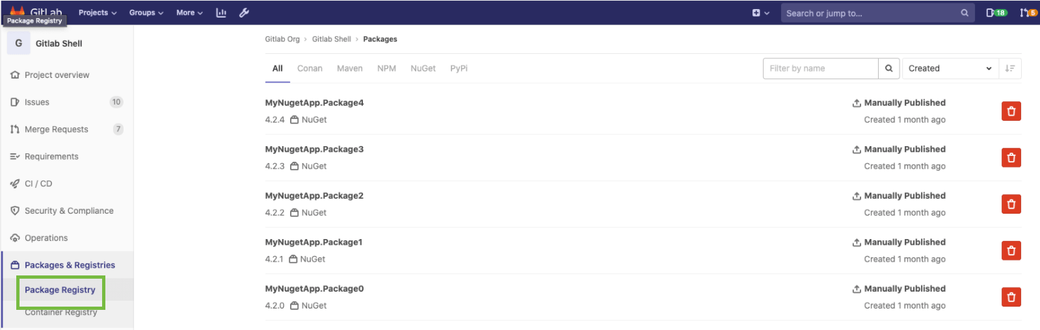Click version 4.2.4 text
Viewport: 1040px width, 330px height.
pos(274,120)
